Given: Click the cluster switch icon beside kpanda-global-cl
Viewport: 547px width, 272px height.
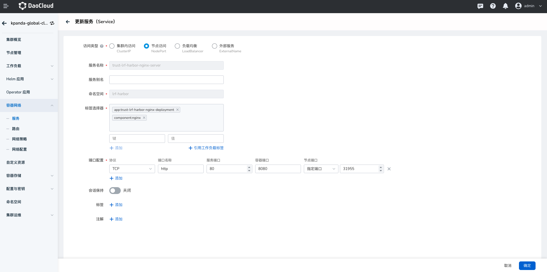Looking at the screenshot, I should [52, 23].
